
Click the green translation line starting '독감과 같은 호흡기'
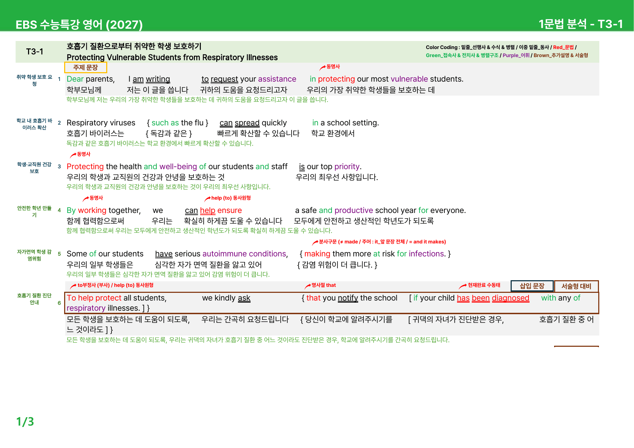tap(160, 143)
